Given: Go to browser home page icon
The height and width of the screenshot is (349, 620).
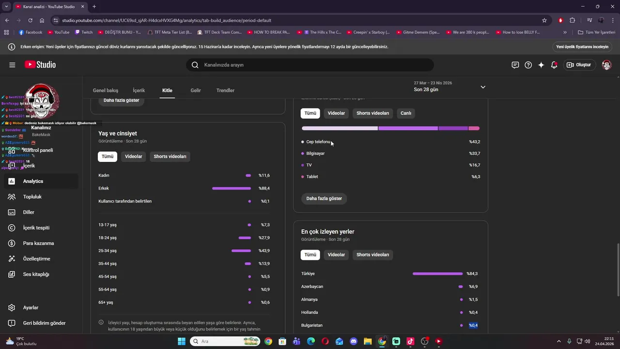Looking at the screenshot, I should [42, 20].
